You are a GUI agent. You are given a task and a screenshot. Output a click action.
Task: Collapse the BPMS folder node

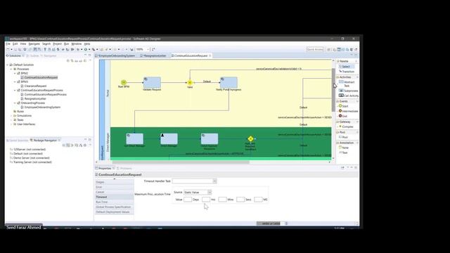15,82
